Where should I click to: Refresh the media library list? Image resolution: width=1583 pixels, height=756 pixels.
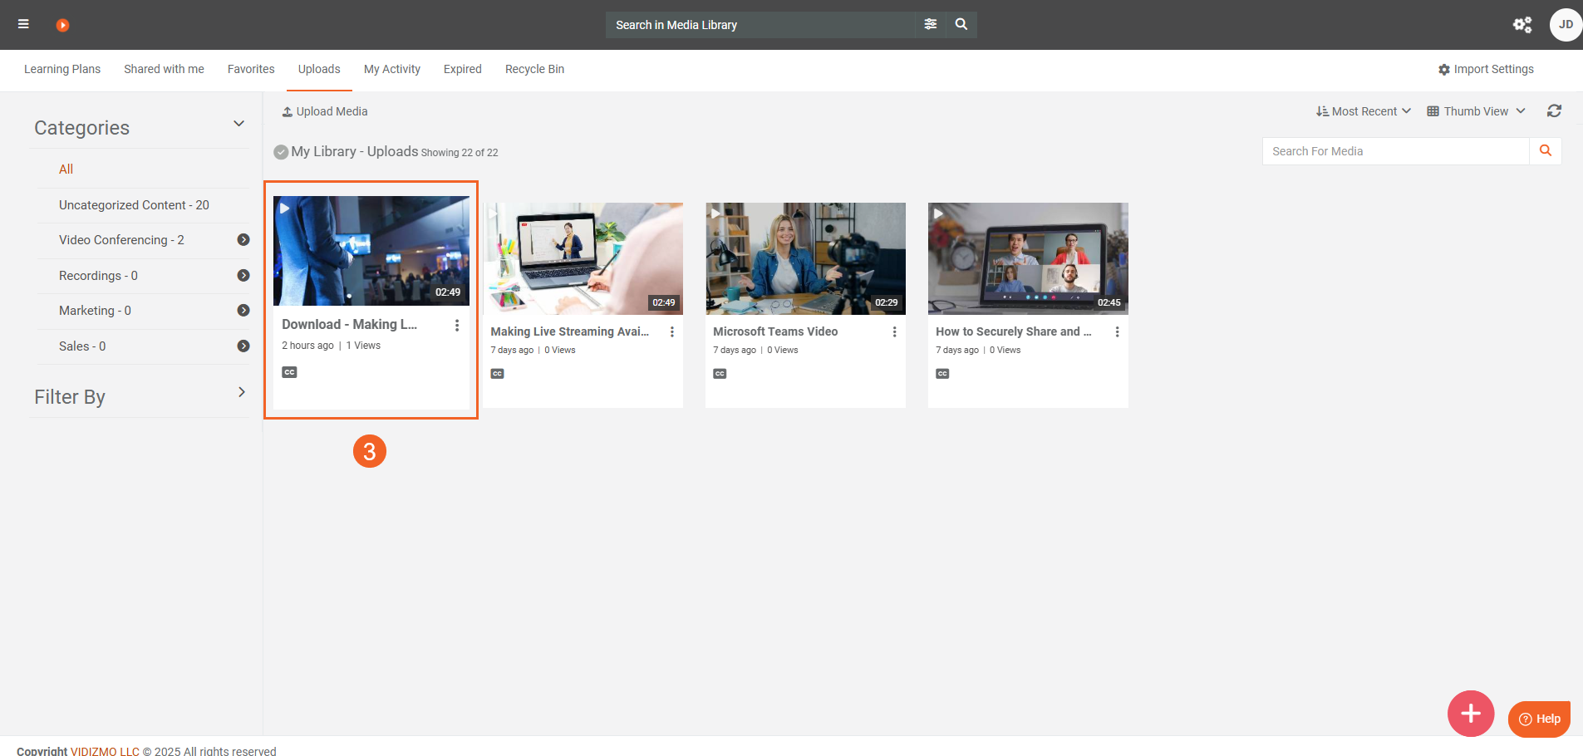click(x=1554, y=111)
